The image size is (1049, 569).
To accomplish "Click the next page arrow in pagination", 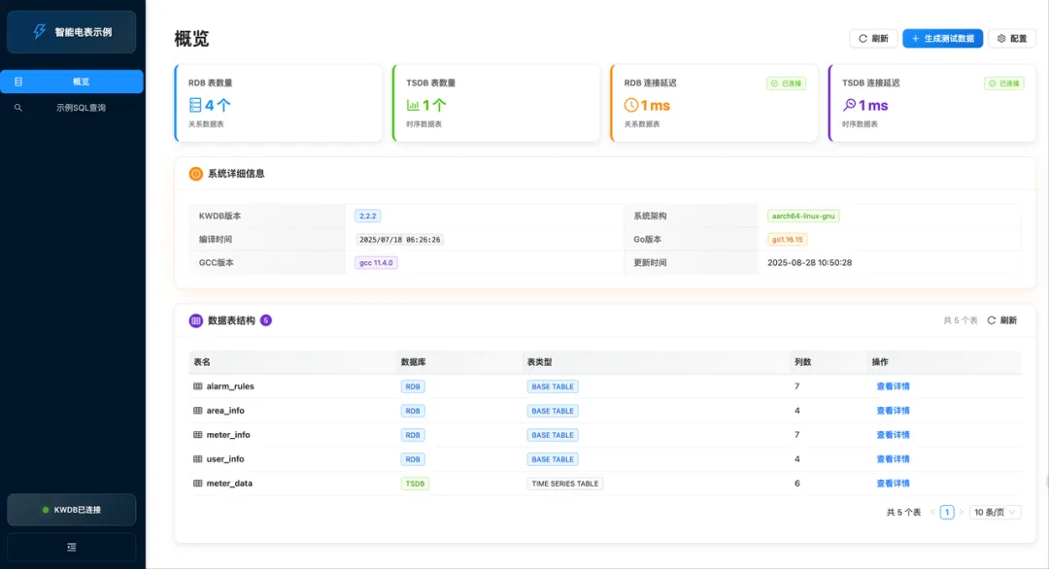I will point(961,512).
